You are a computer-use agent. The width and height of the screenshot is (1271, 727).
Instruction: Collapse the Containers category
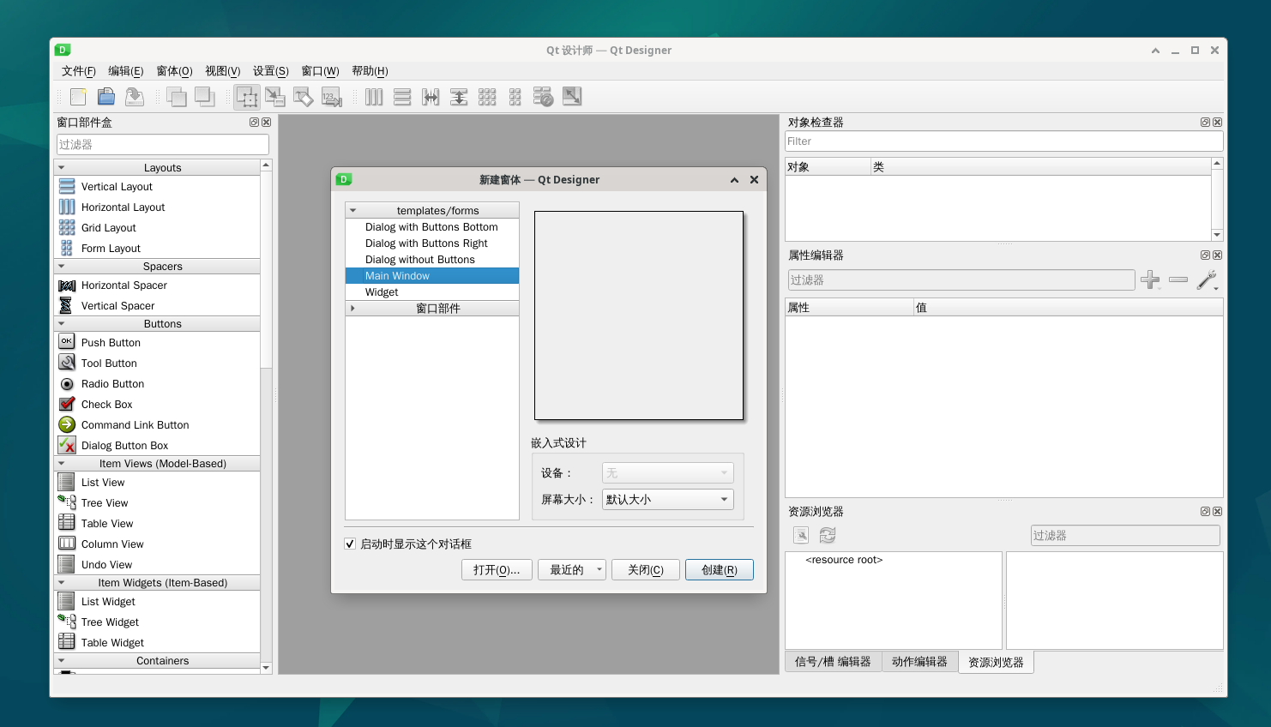61,661
